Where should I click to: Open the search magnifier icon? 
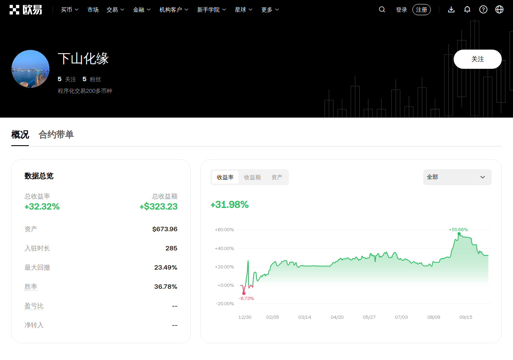pyautogui.click(x=382, y=10)
